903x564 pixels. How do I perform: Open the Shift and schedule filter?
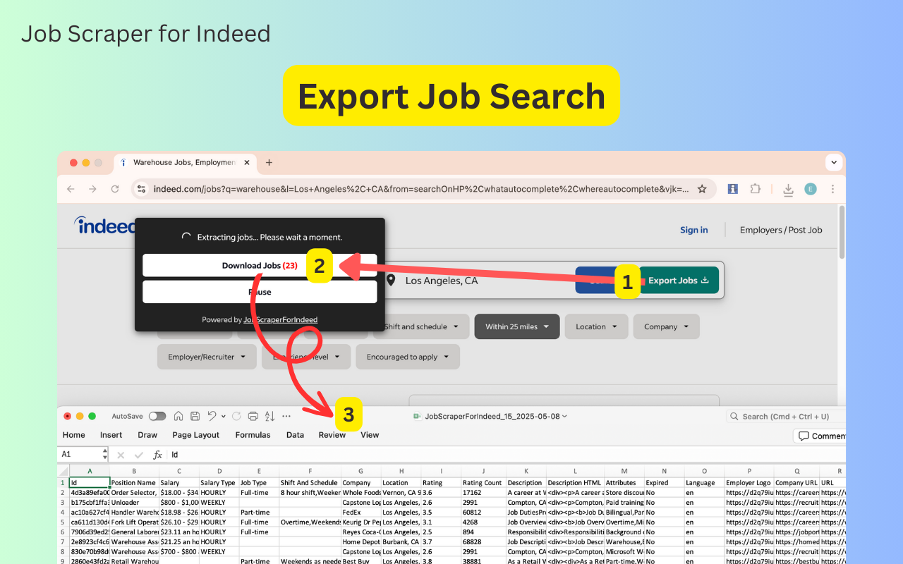(421, 326)
